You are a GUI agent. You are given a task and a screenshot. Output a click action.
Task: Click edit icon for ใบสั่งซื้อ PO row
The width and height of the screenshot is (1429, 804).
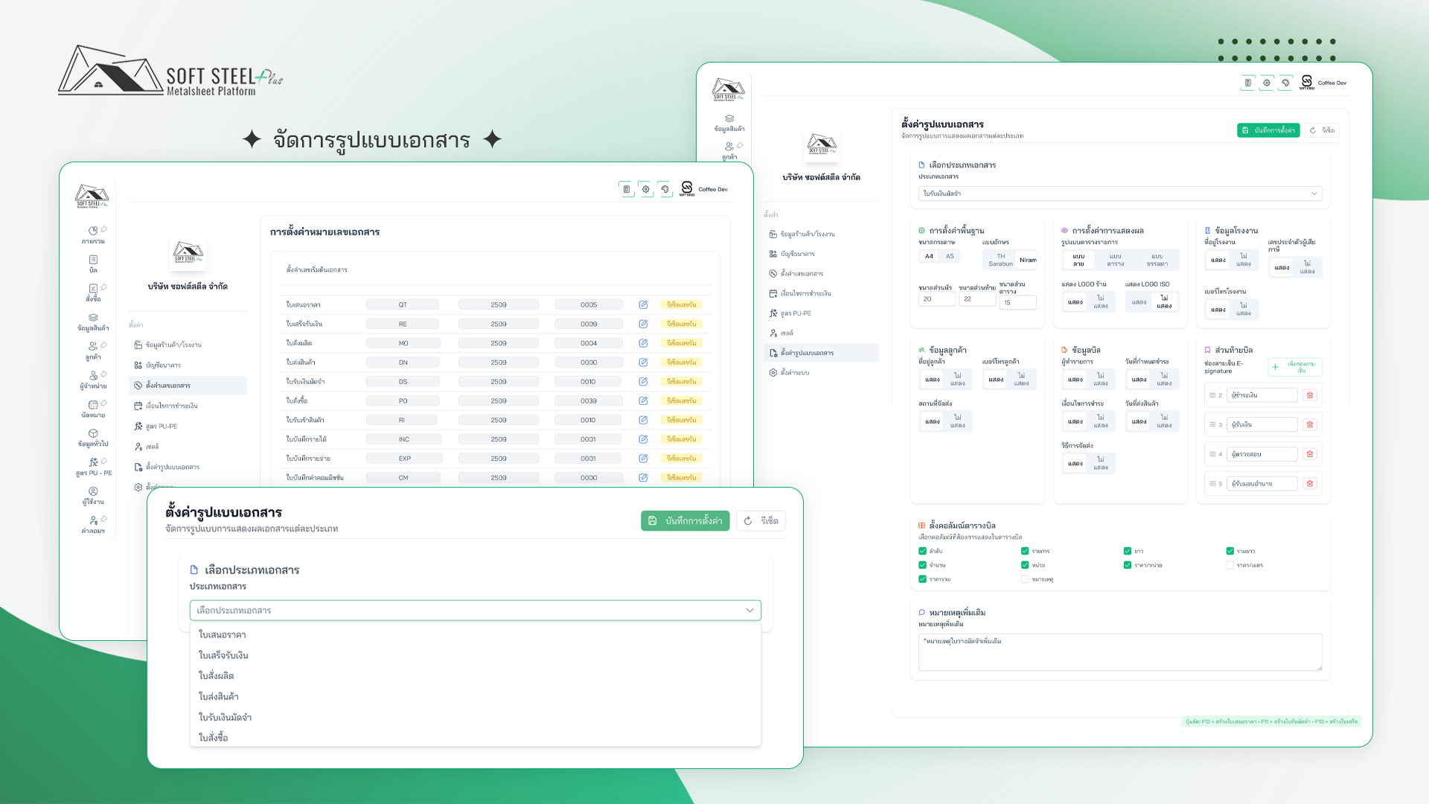click(x=643, y=401)
